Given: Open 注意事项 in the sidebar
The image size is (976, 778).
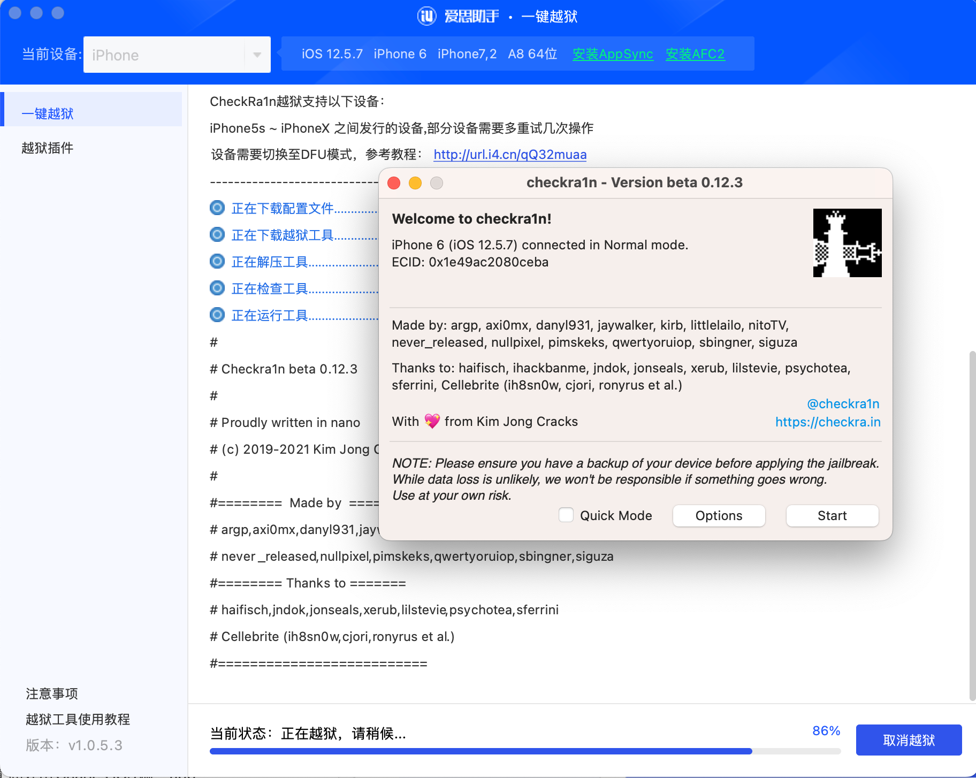Looking at the screenshot, I should (x=52, y=693).
